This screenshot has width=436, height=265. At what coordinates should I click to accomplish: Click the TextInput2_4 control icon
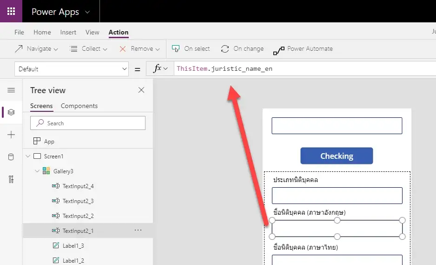click(x=56, y=186)
